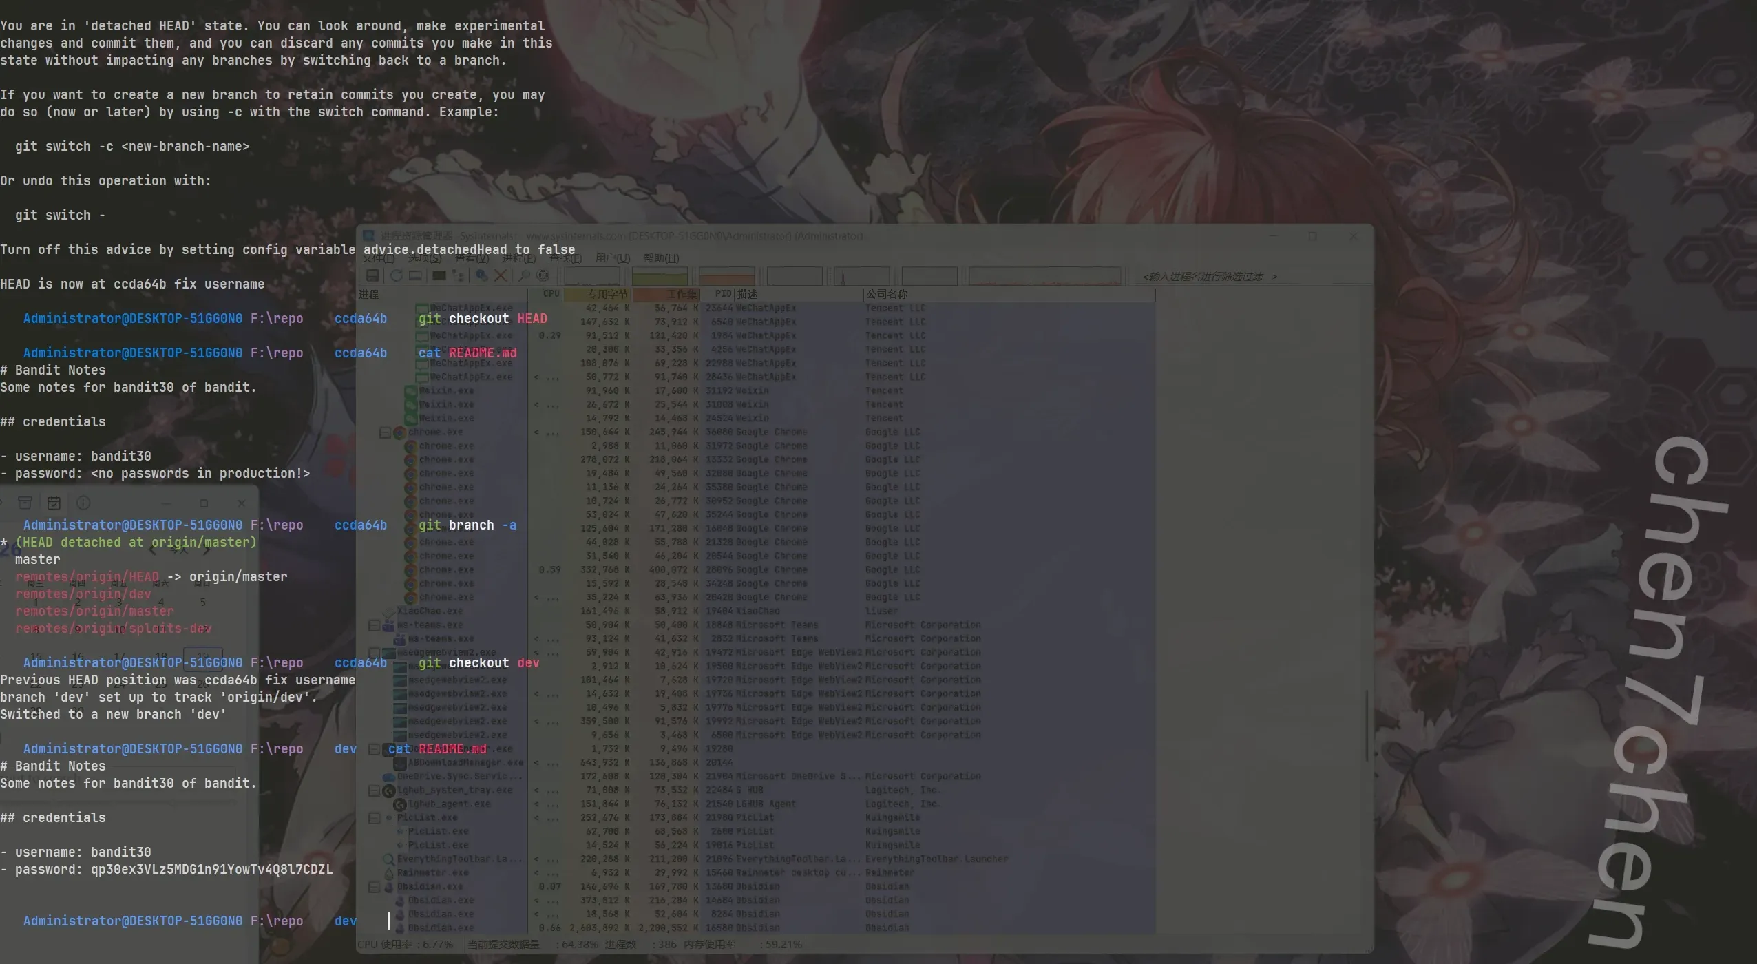Click the red X kill process icon
This screenshot has height=964, width=1757.
[x=501, y=276]
